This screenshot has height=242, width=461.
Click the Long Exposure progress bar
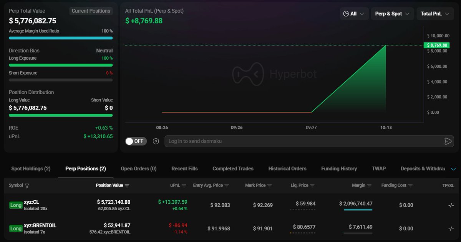click(61, 65)
